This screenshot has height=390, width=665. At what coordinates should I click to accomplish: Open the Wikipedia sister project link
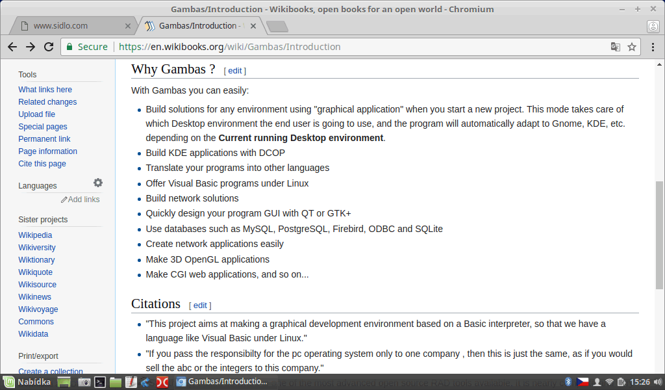coord(35,235)
